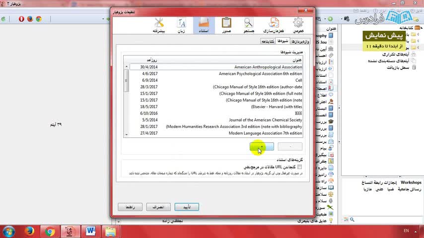This screenshot has height=238, width=424.
Task: Select Chicago Manual of Style (full note)
Action: tap(216, 94)
